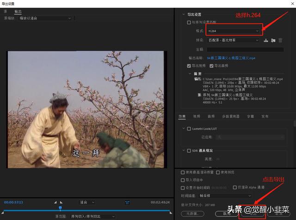Click the set in point triangle icon

coord(55,202)
